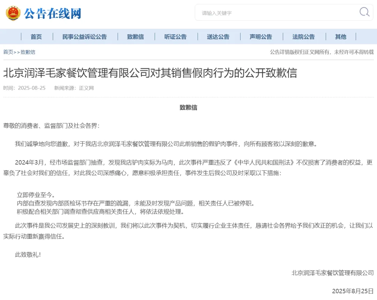
Task: Click the closing 此致敬礼!
Action: [x=28, y=255]
